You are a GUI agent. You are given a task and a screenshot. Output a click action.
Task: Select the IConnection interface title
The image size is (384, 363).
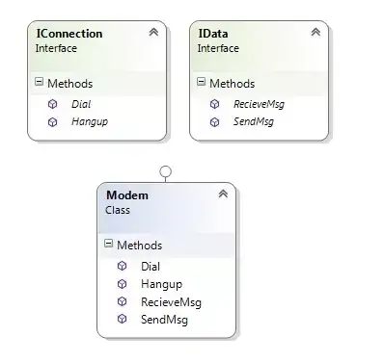click(69, 34)
